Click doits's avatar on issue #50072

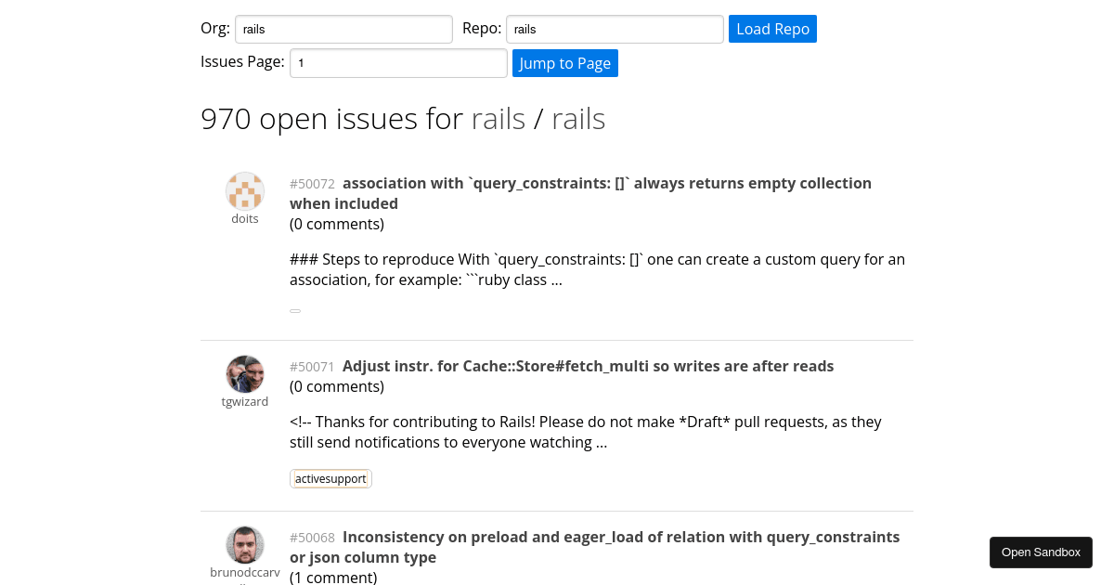pyautogui.click(x=244, y=190)
